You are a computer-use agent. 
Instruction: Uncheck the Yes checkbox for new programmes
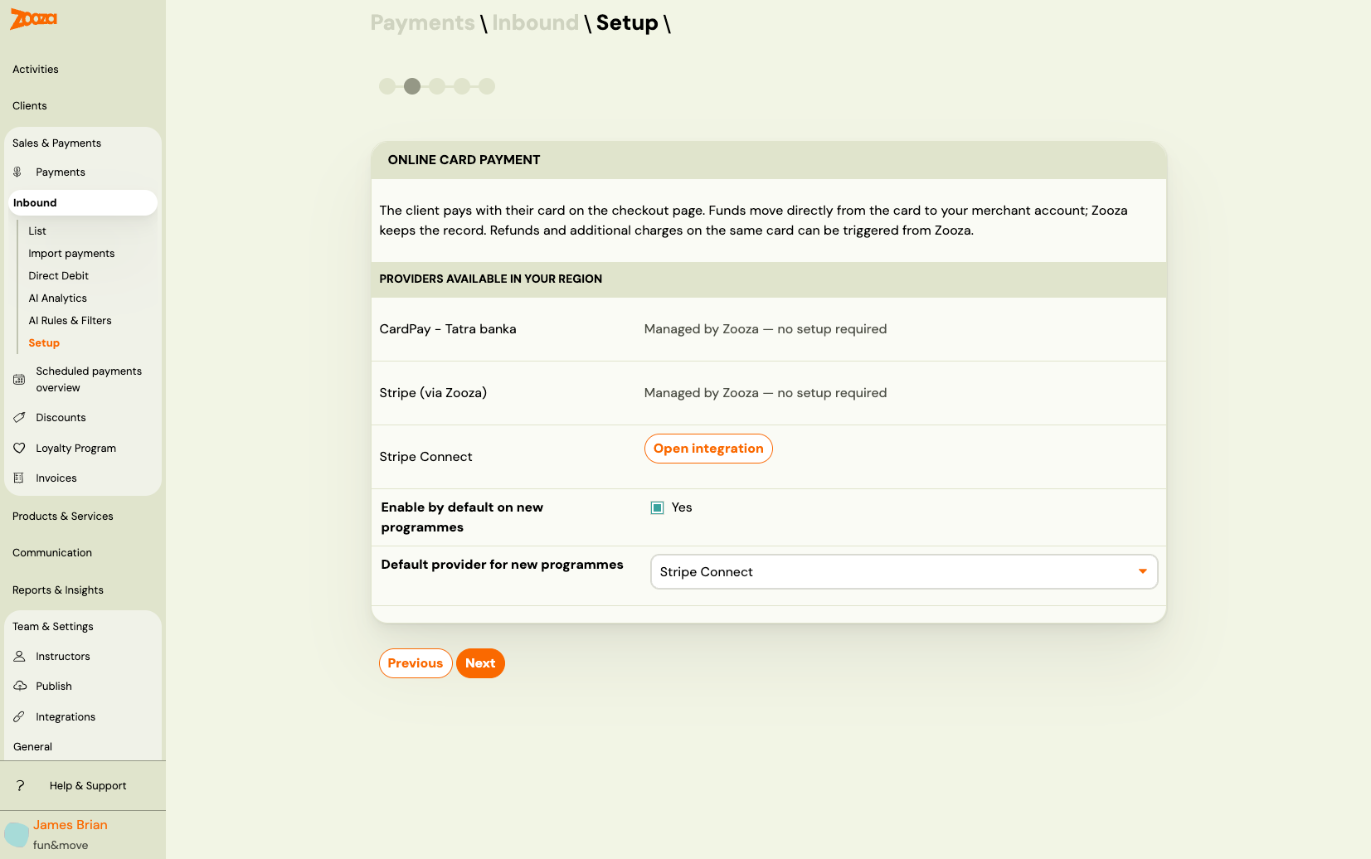[657, 507]
